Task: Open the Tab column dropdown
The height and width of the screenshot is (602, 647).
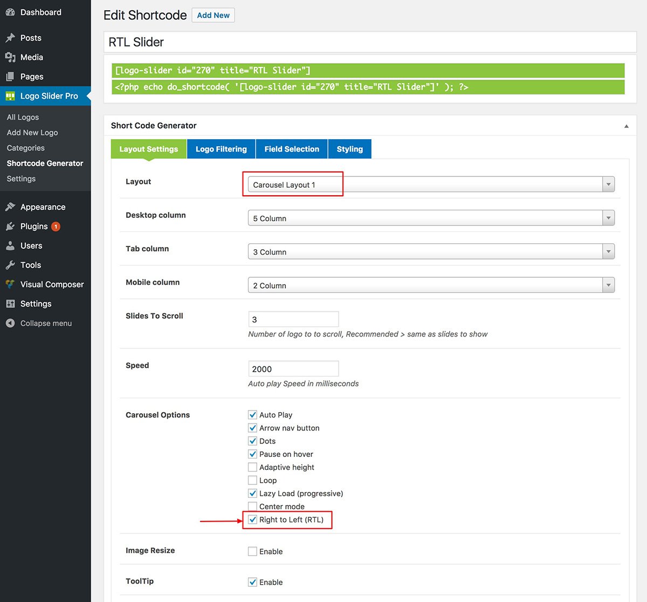Action: 431,251
